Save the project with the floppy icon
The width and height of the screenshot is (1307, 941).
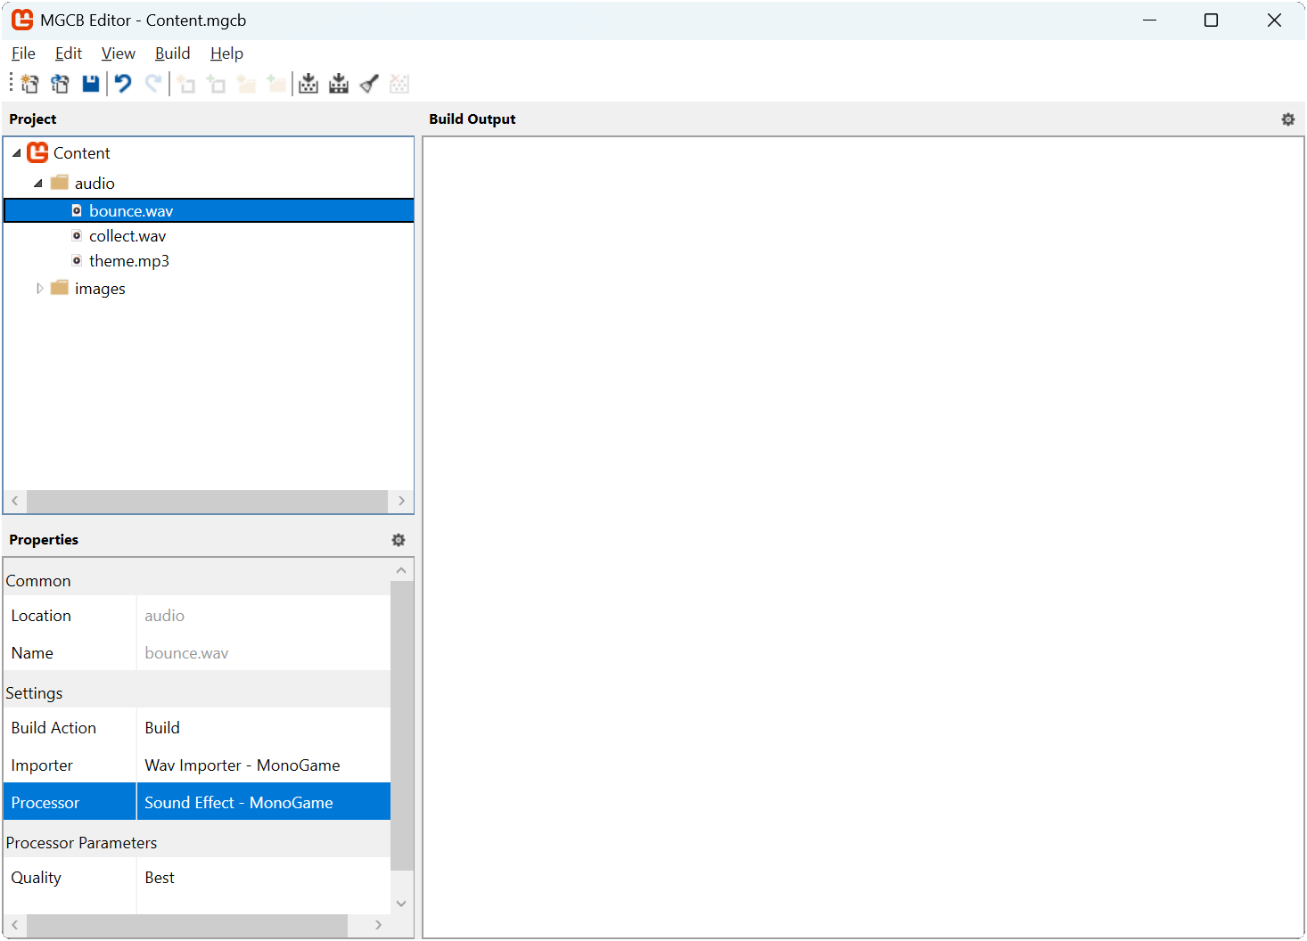pos(90,84)
